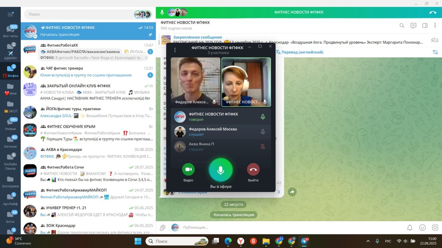442x248 pixels.
Task: Open Microsoft Edge from the taskbar
Action: [228, 241]
